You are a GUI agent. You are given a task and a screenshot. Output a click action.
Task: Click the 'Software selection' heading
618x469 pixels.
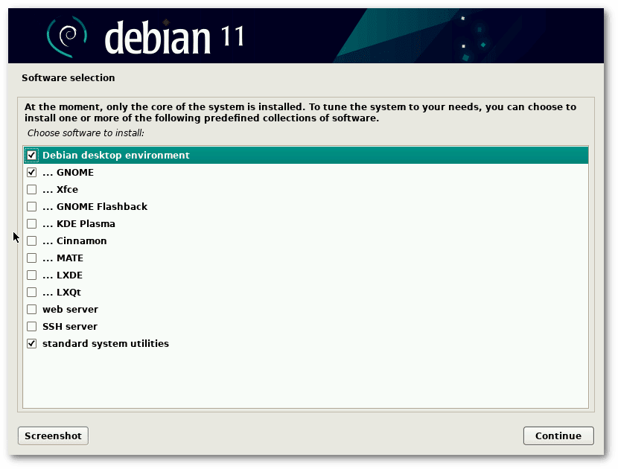69,77
